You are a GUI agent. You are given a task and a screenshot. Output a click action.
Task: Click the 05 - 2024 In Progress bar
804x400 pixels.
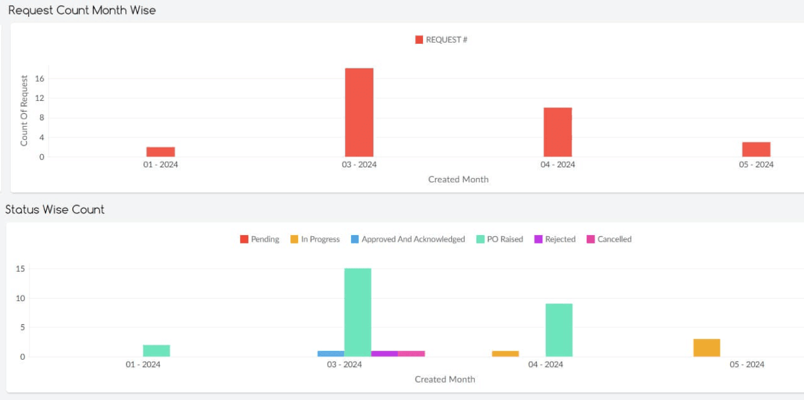tap(707, 348)
